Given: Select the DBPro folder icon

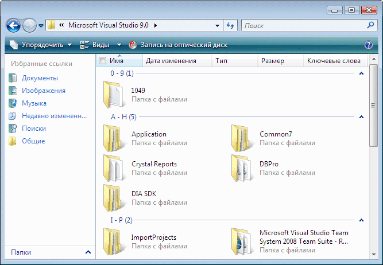Looking at the screenshot, I should click(242, 169).
